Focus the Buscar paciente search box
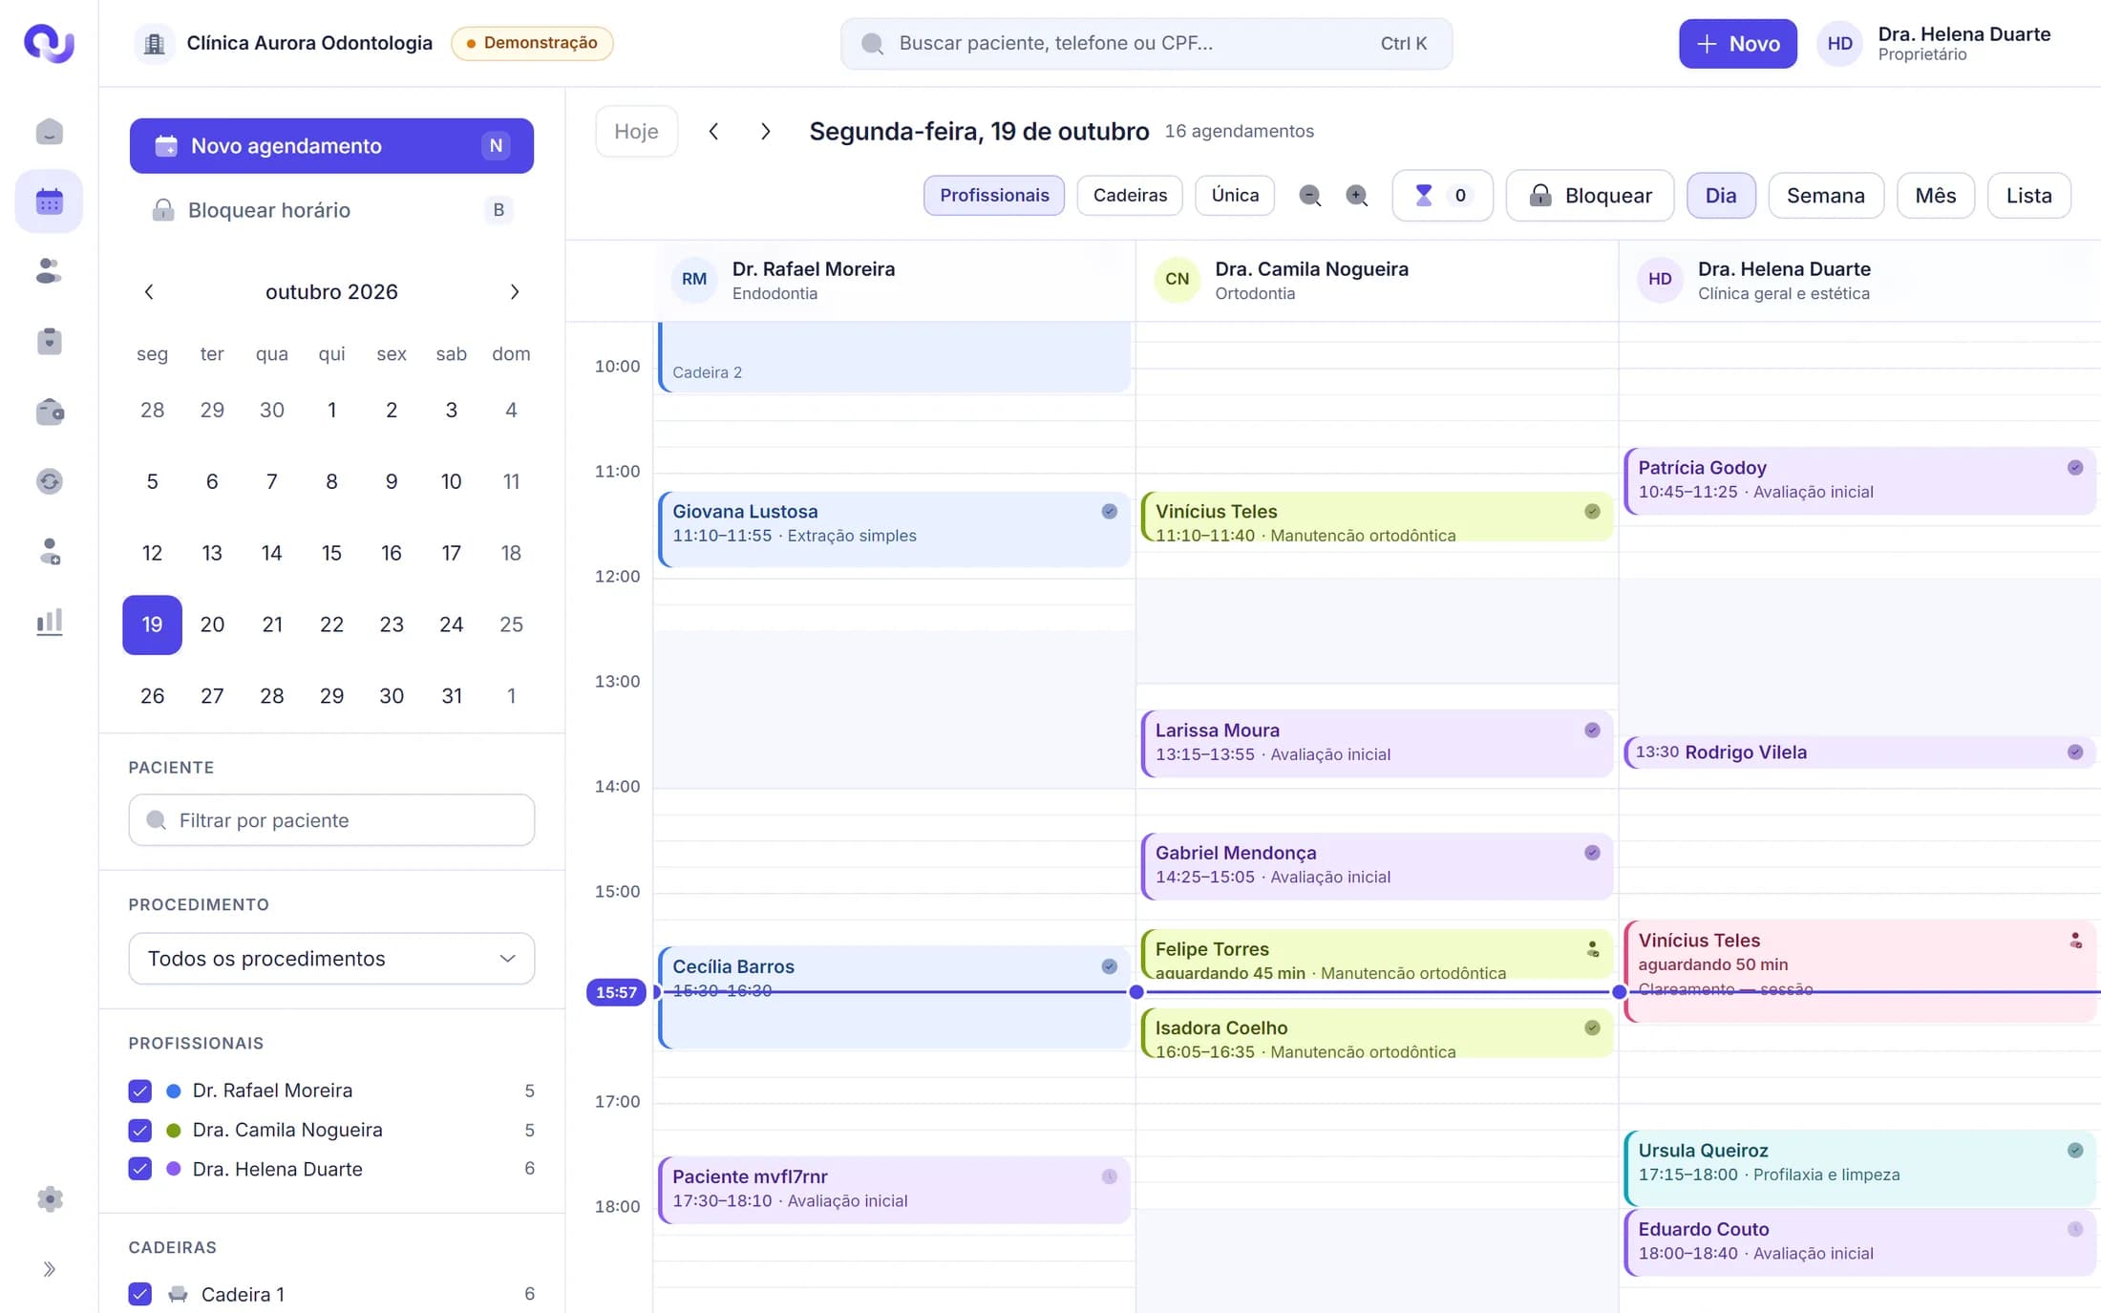2101x1313 pixels. (1146, 43)
